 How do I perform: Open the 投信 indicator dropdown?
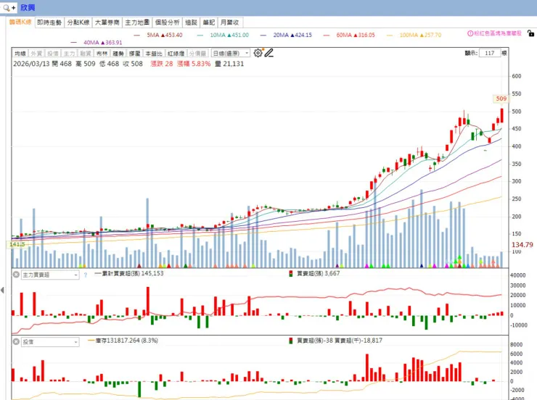click(x=50, y=342)
